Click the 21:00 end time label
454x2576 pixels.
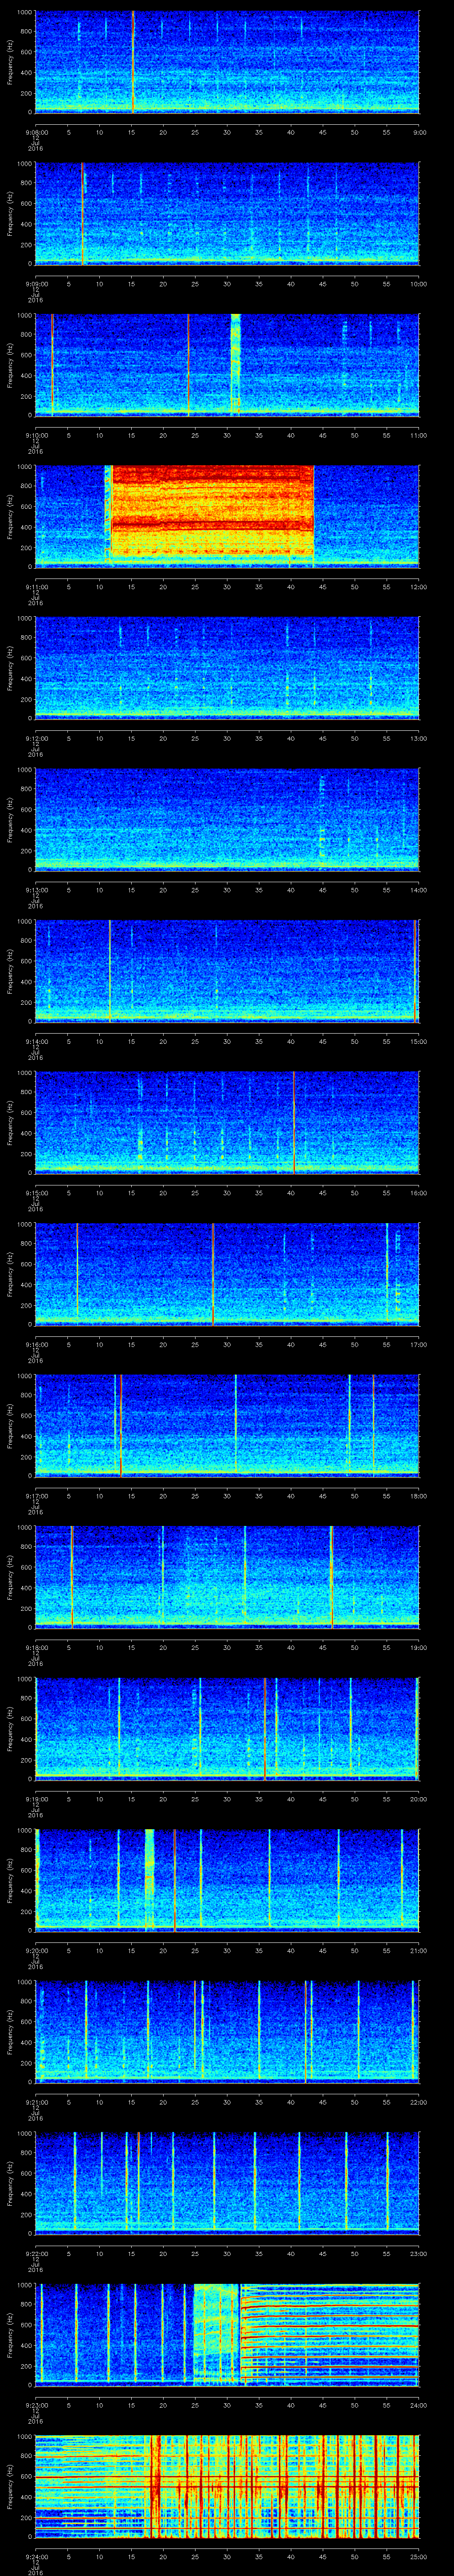[x=418, y=1950]
